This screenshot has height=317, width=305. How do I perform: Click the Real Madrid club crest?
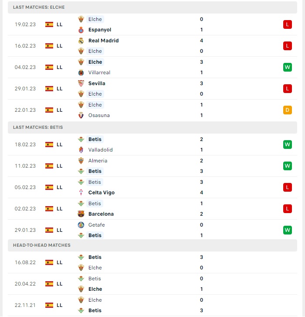(81, 41)
